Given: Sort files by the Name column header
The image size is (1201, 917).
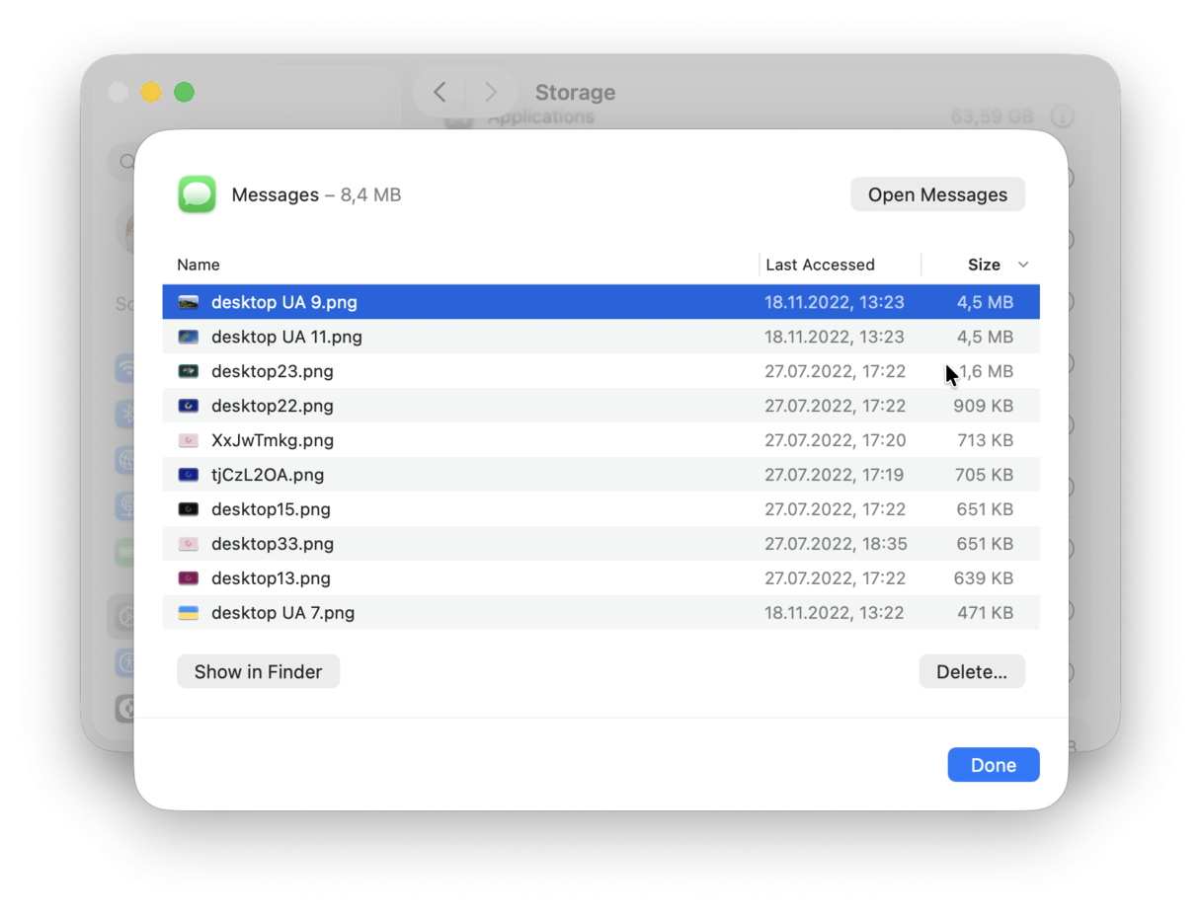Looking at the screenshot, I should pos(199,265).
